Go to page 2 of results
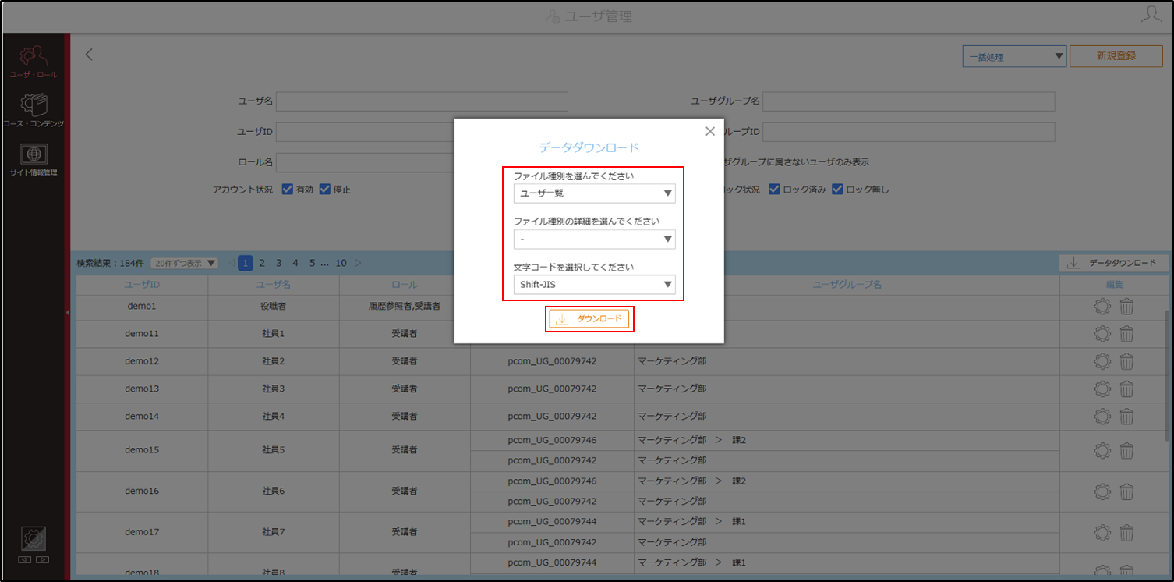Screen dimensions: 1174x582 point(262,263)
